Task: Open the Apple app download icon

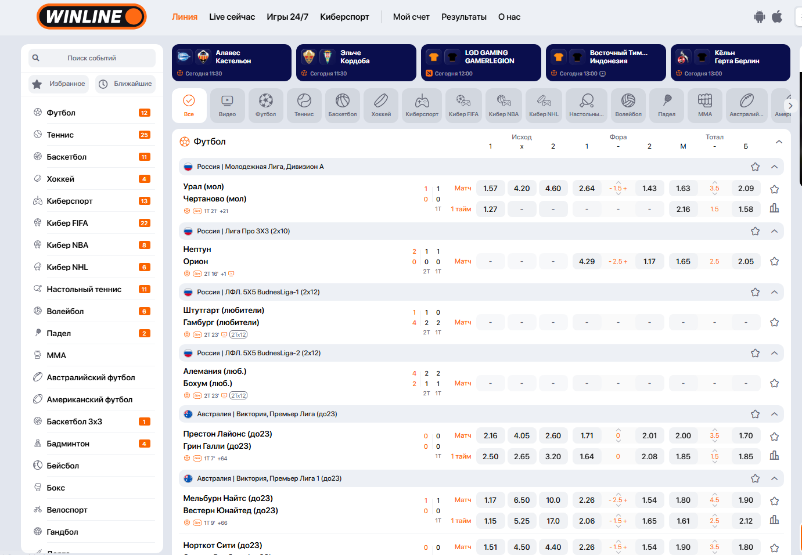Action: pos(777,17)
